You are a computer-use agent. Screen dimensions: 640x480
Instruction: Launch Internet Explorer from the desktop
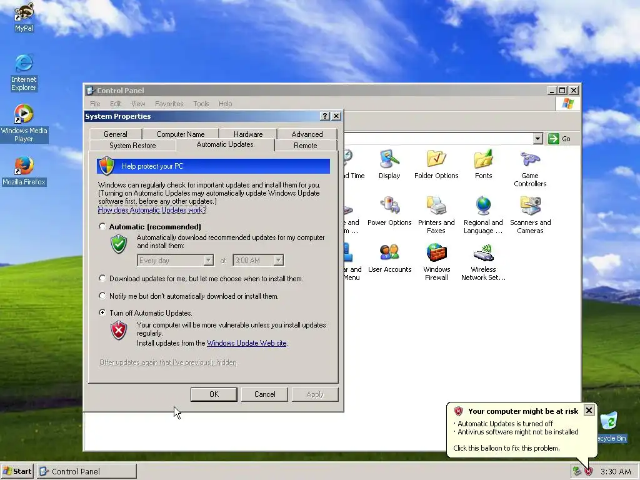coord(24,72)
